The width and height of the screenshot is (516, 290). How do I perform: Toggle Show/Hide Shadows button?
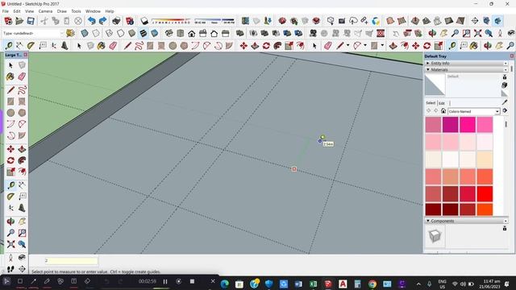[144, 21]
